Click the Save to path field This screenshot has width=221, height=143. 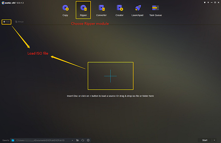pos(42,140)
